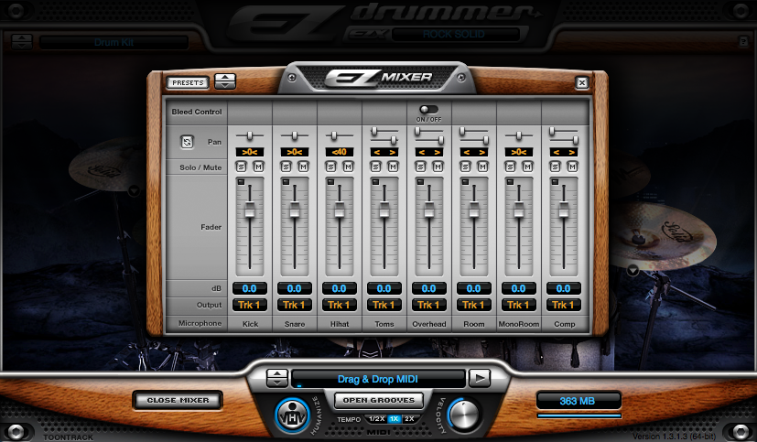Image resolution: width=757 pixels, height=442 pixels.
Task: Click the Close Mixer button
Action: pyautogui.click(x=178, y=400)
